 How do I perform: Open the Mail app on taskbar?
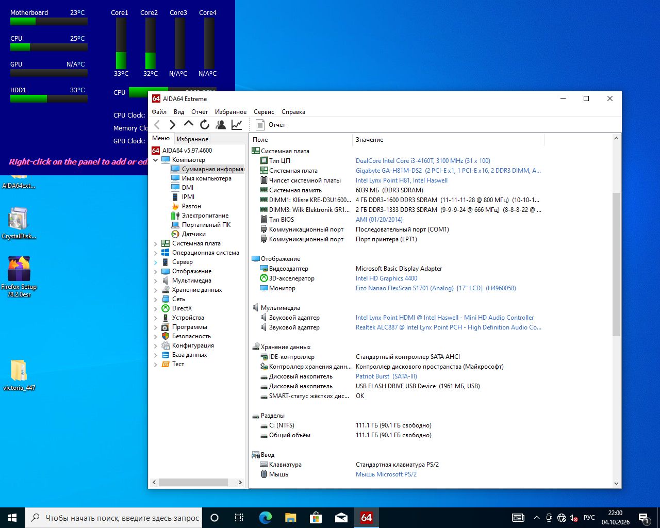coord(341,518)
